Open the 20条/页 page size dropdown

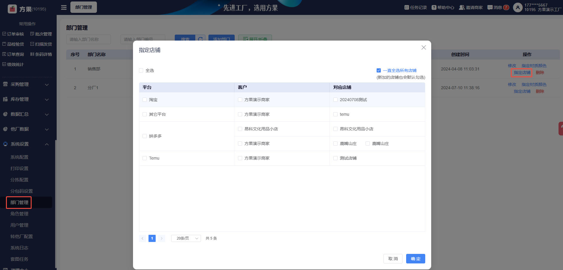186,238
